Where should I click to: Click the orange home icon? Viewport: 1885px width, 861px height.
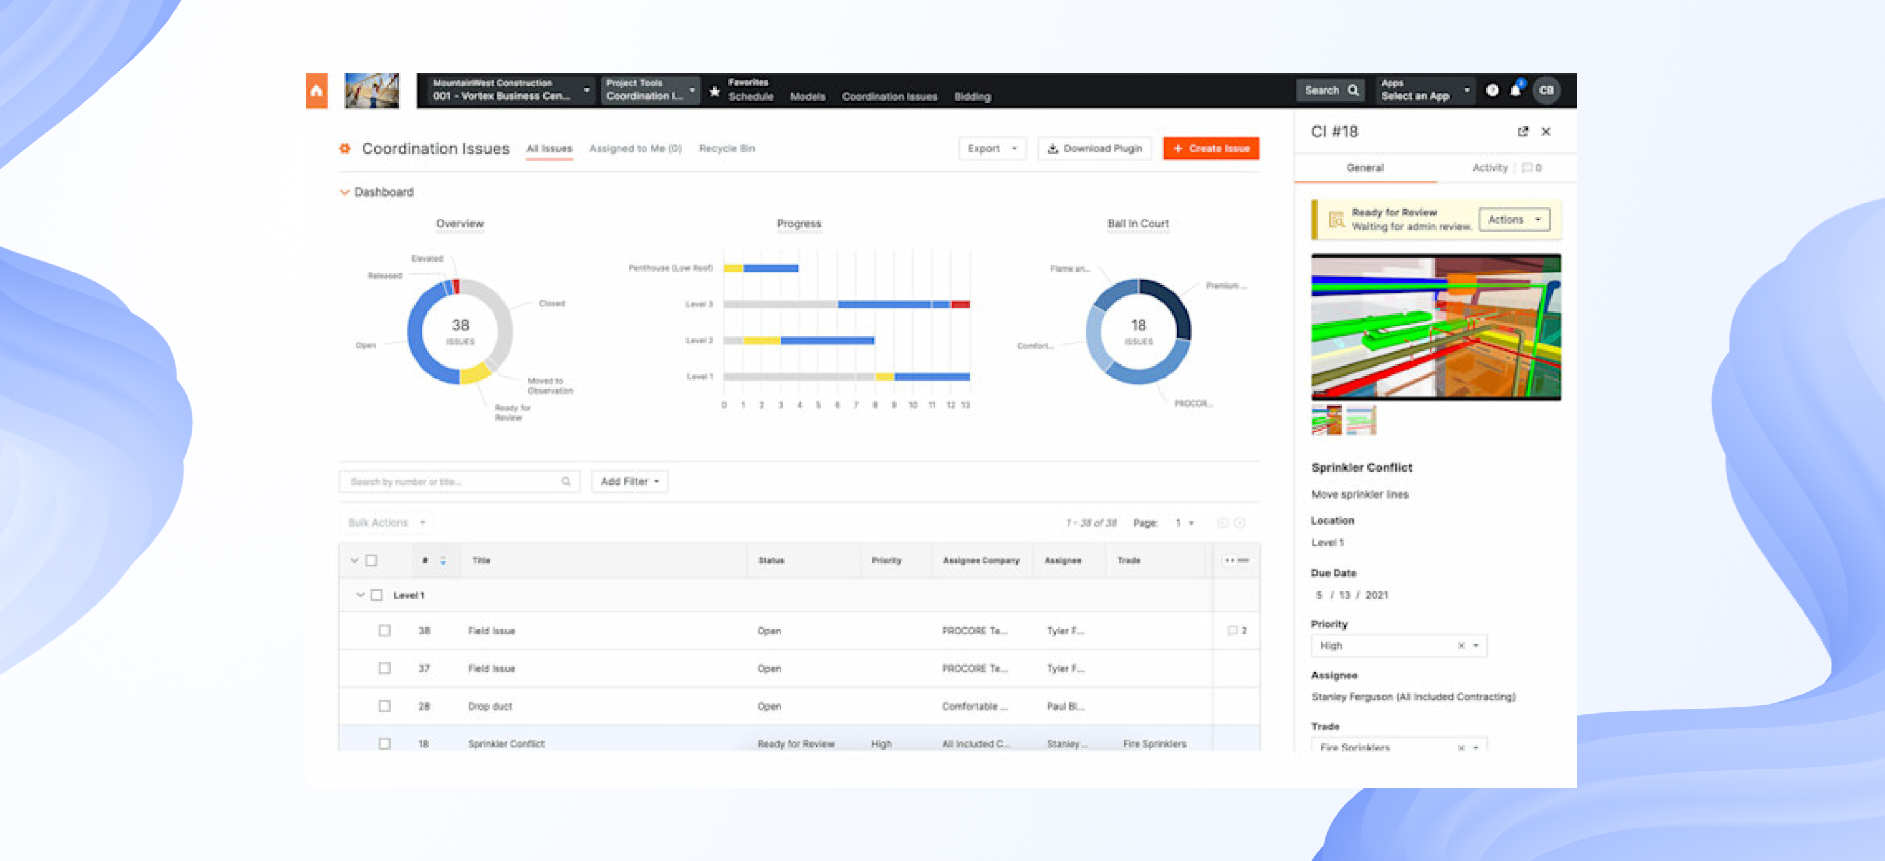click(316, 91)
